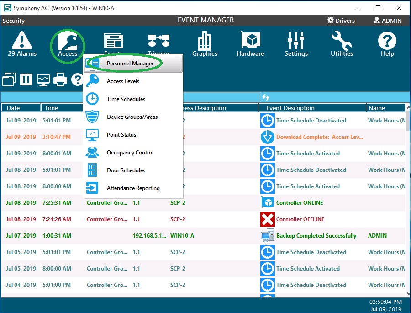Click the 1:00:31 AM time cell
This screenshot has height=313, width=411.
57,236
